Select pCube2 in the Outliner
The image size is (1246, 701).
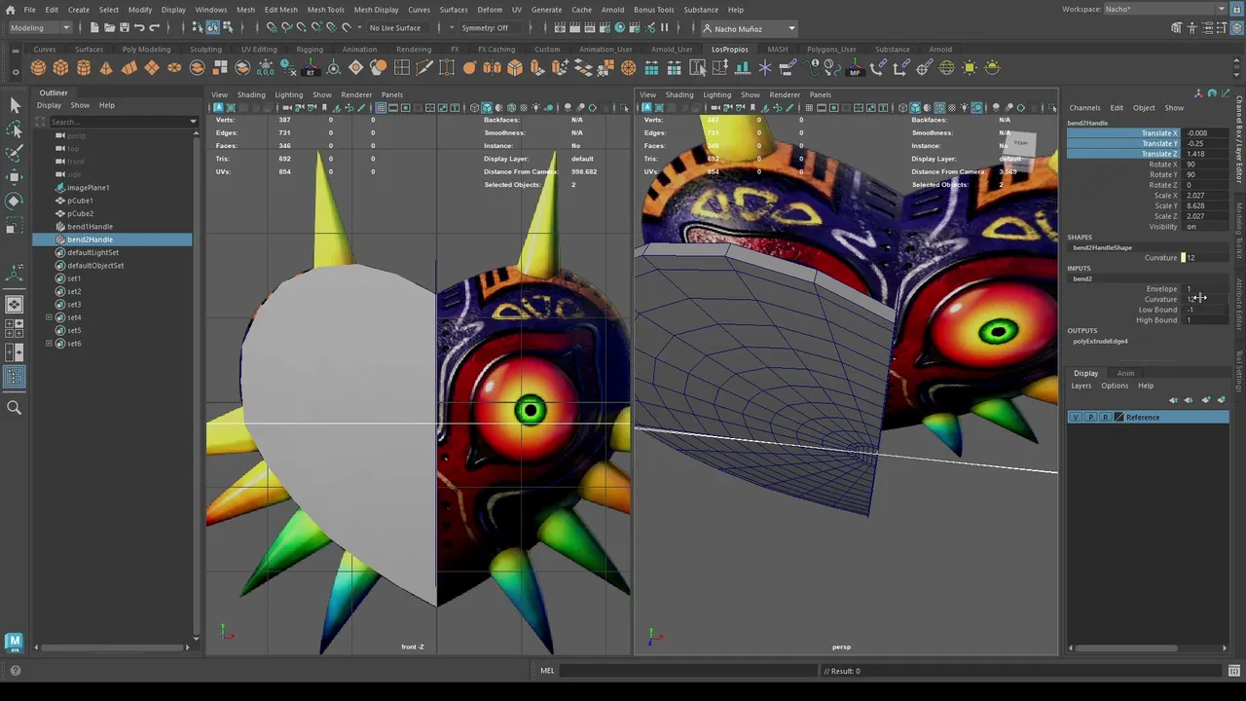(80, 213)
